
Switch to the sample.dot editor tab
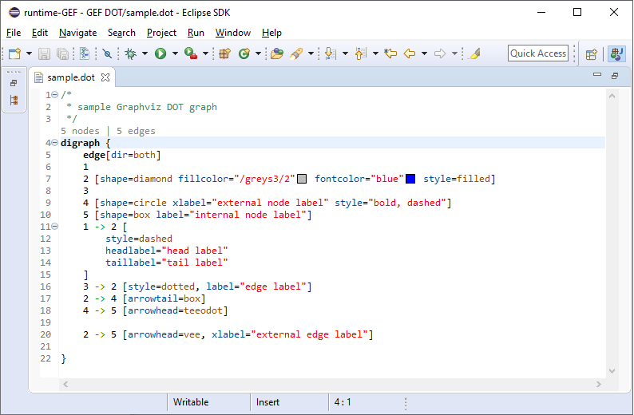pos(71,77)
